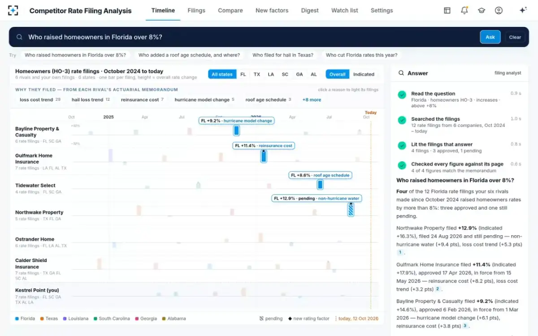This screenshot has height=336, width=538.
Task: Filter filings to LA
Action: [x=271, y=74]
